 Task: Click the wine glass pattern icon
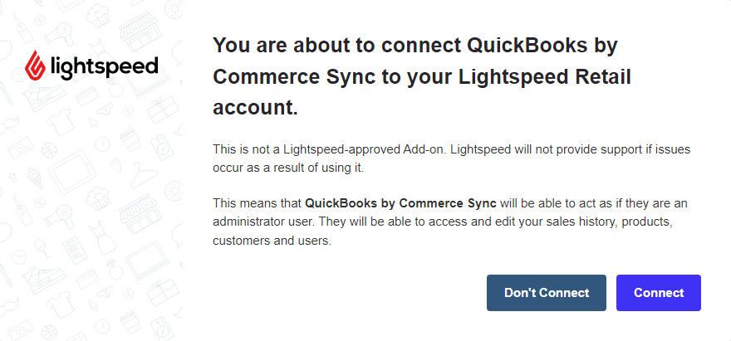pos(41,250)
